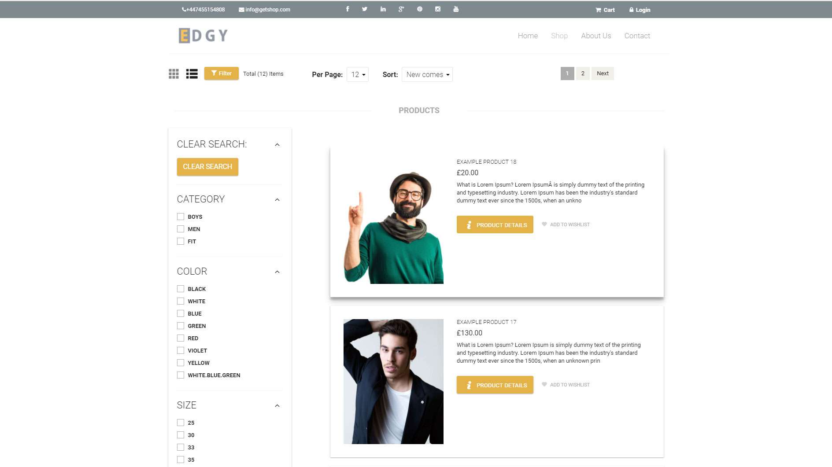Open the Sort dropdown showing New comes
This screenshot has width=832, height=467.
click(x=427, y=74)
